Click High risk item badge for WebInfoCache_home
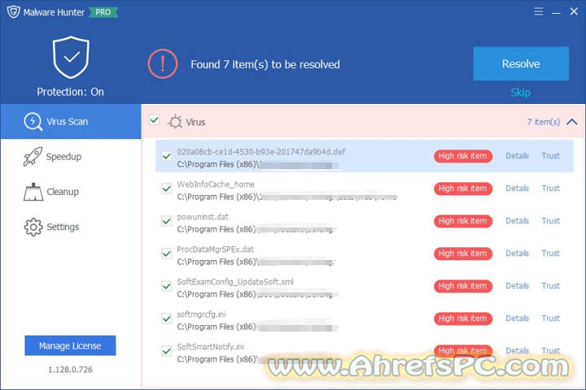The height and width of the screenshot is (390, 586). click(462, 188)
